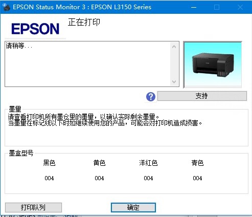The image size is (252, 217).
Task: Click the 004 code under 洋红色
Action: pos(148,178)
